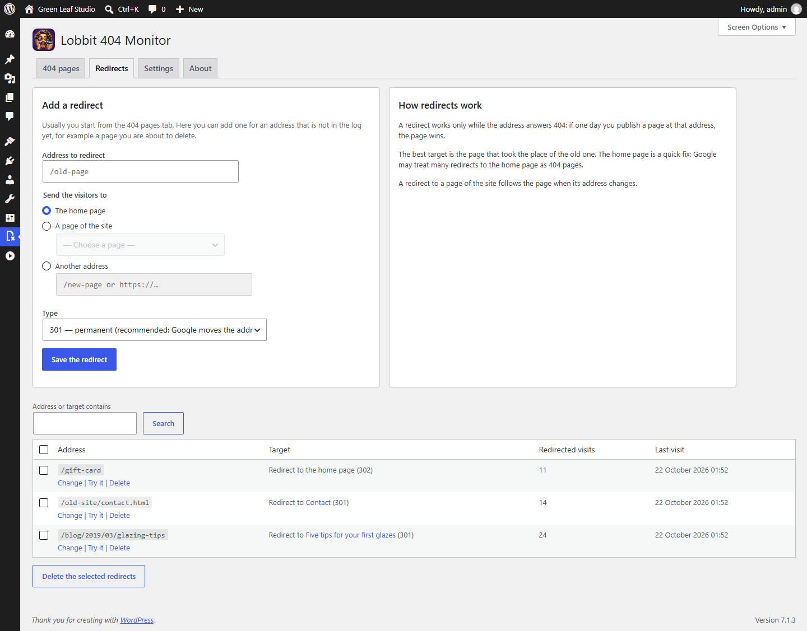Open the redirect Type dropdown
The image size is (807, 631).
tap(155, 330)
